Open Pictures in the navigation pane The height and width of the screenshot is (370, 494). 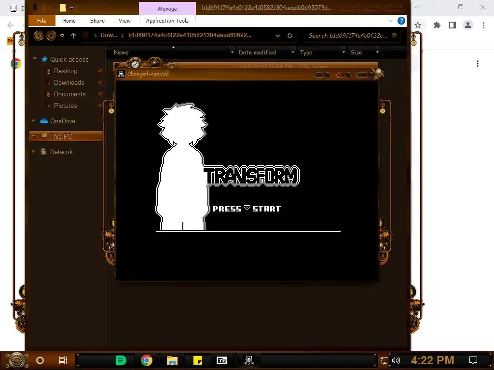point(65,106)
